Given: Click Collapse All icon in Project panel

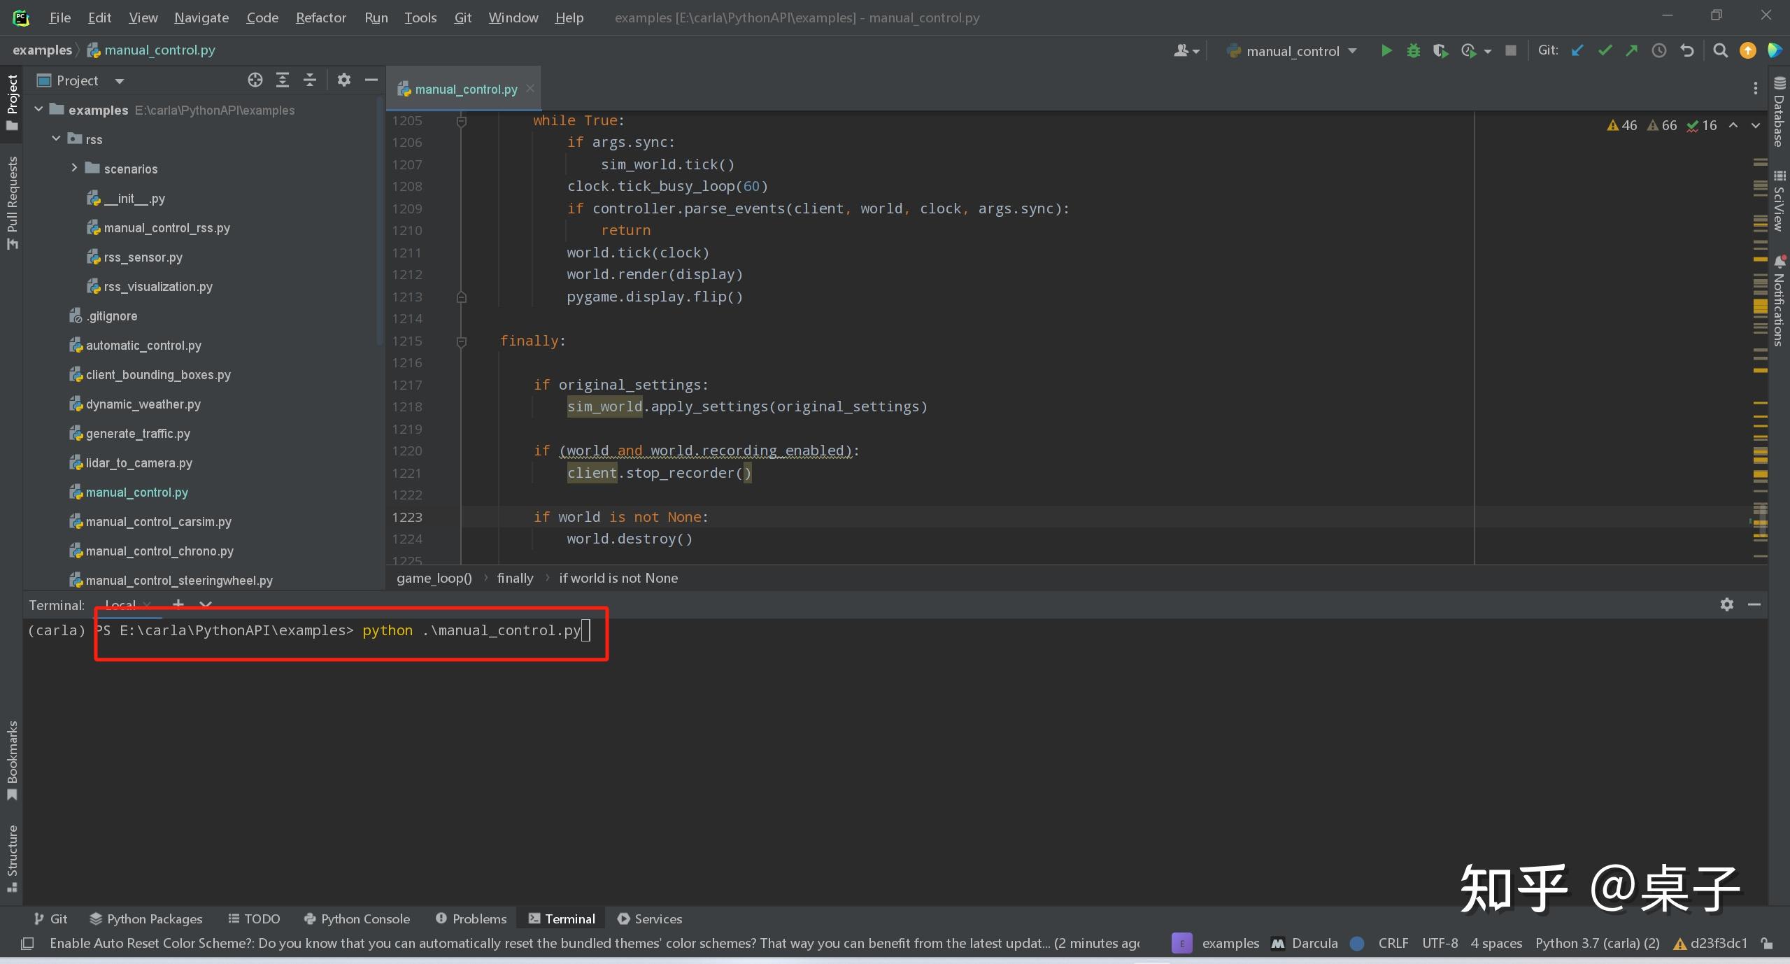Looking at the screenshot, I should point(309,80).
